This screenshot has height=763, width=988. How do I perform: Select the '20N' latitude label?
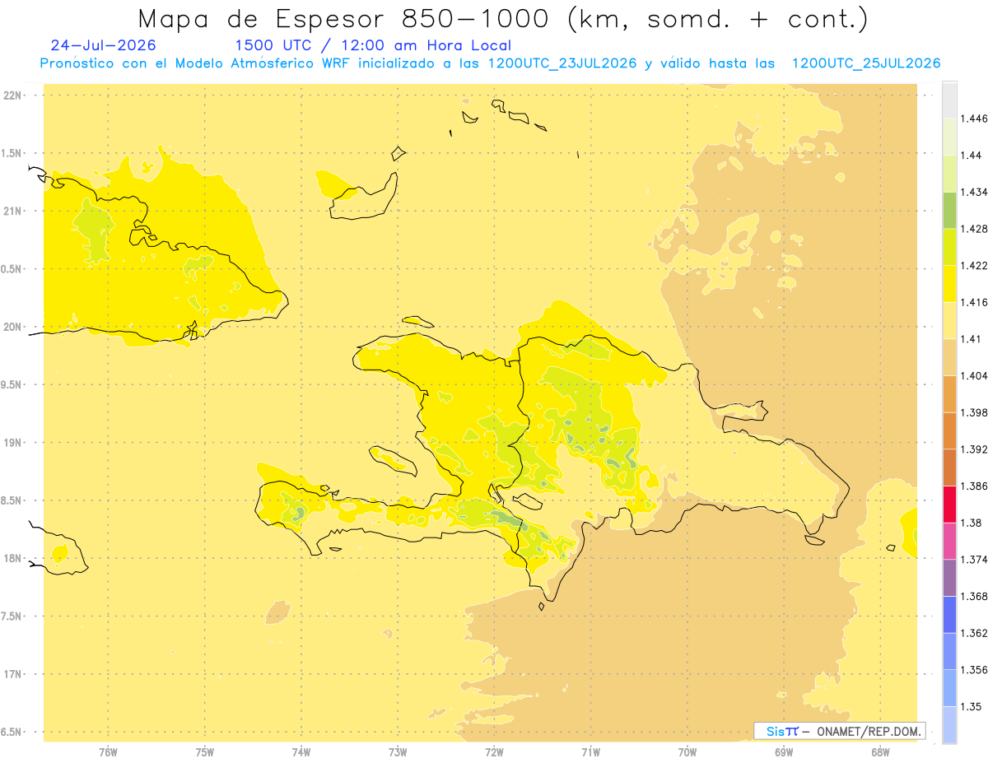pyautogui.click(x=12, y=327)
